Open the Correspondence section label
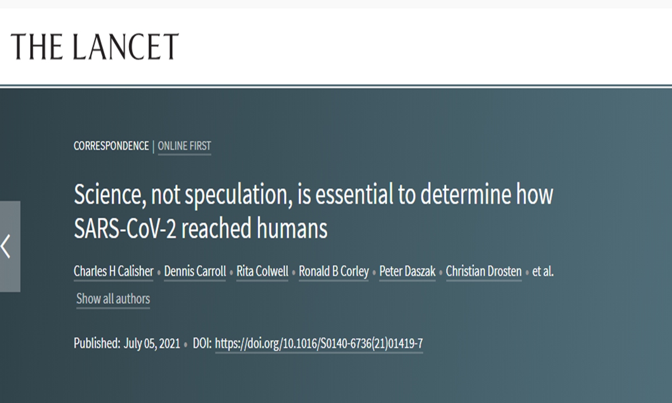Viewport: 672px width, 403px height. click(111, 147)
